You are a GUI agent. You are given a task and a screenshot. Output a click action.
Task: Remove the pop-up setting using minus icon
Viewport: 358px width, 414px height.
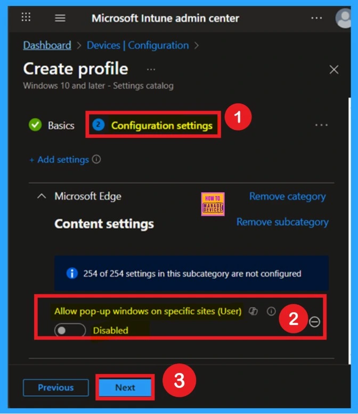tap(315, 321)
